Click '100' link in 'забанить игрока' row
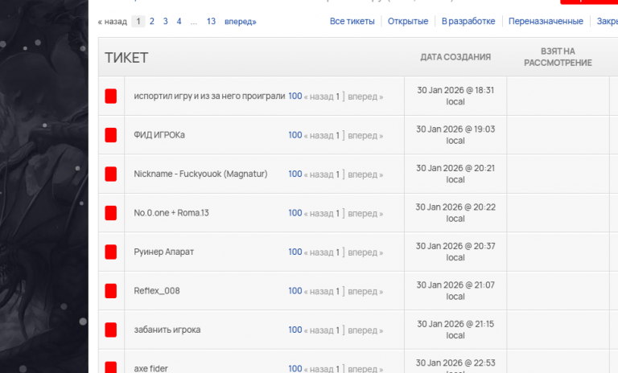The width and height of the screenshot is (618, 373). (x=295, y=330)
